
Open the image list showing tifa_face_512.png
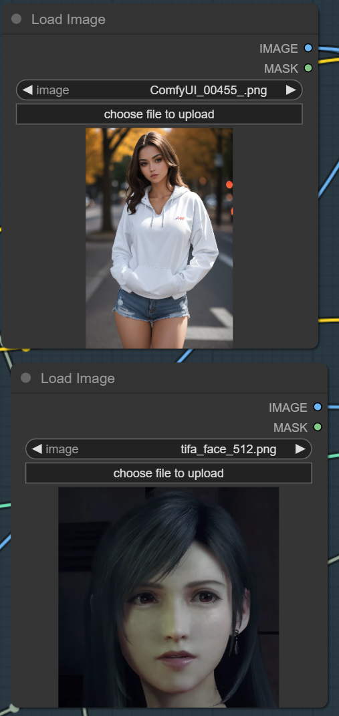pos(168,449)
